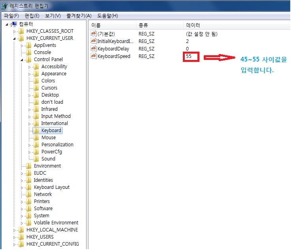Click the HKEY_USERS folder icon
Image resolution: width=291 pixels, height=250 pixels.
click(21, 237)
